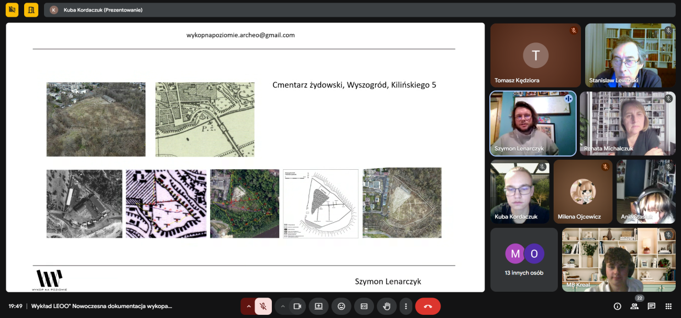The image size is (681, 318).
Task: Leave the call with red hang-up button
Action: point(427,306)
